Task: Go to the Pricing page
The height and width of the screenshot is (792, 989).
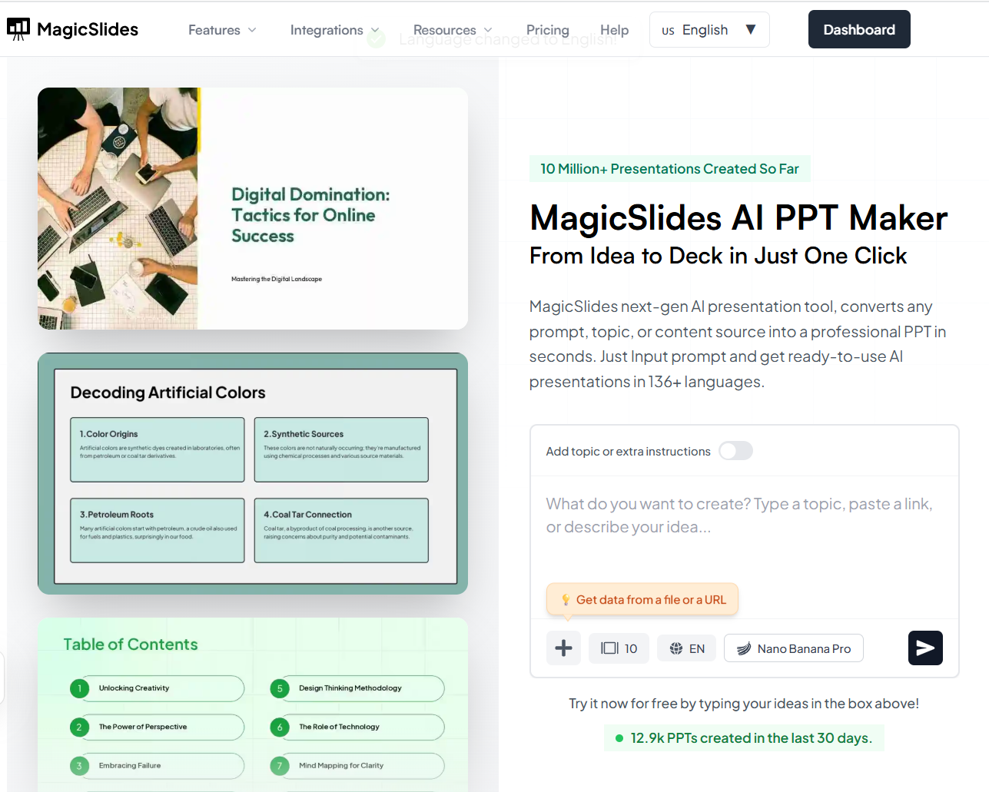Action: (x=548, y=30)
